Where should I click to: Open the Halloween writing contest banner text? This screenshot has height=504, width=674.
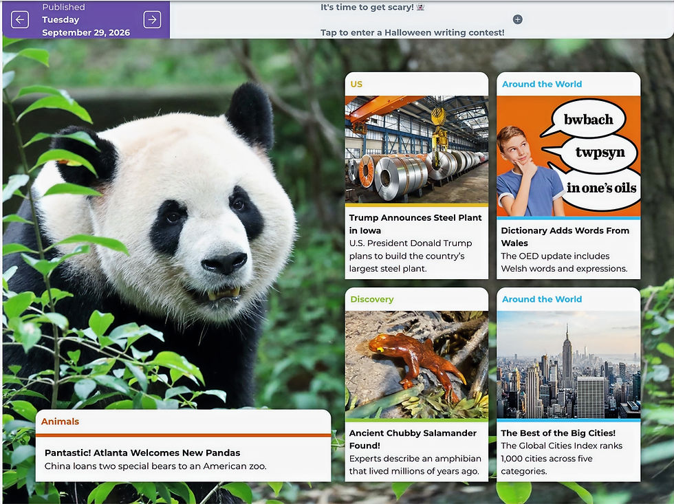pyautogui.click(x=412, y=32)
